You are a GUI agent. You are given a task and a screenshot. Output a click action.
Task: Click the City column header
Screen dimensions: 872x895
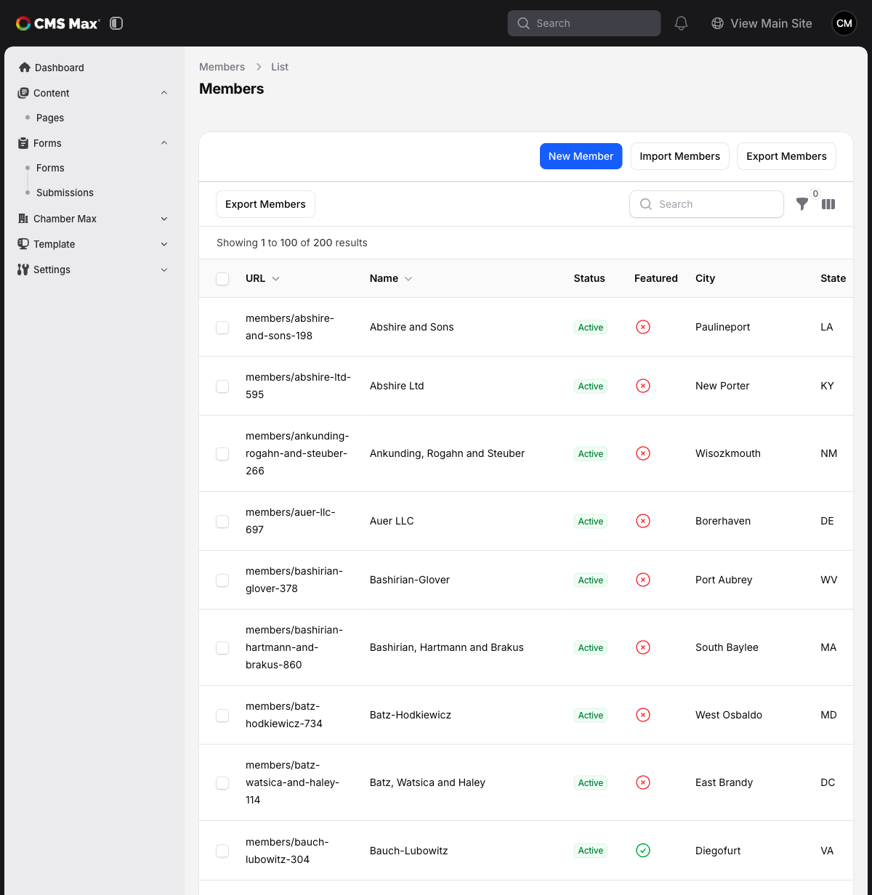[705, 278]
